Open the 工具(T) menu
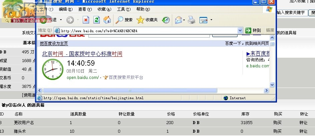 (124, 9)
